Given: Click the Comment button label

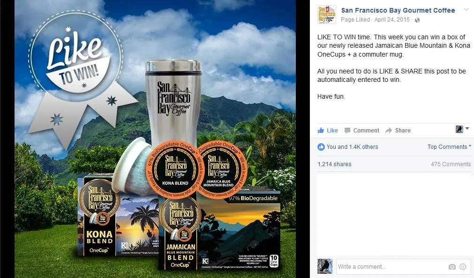Looking at the screenshot, I should pos(366,131).
